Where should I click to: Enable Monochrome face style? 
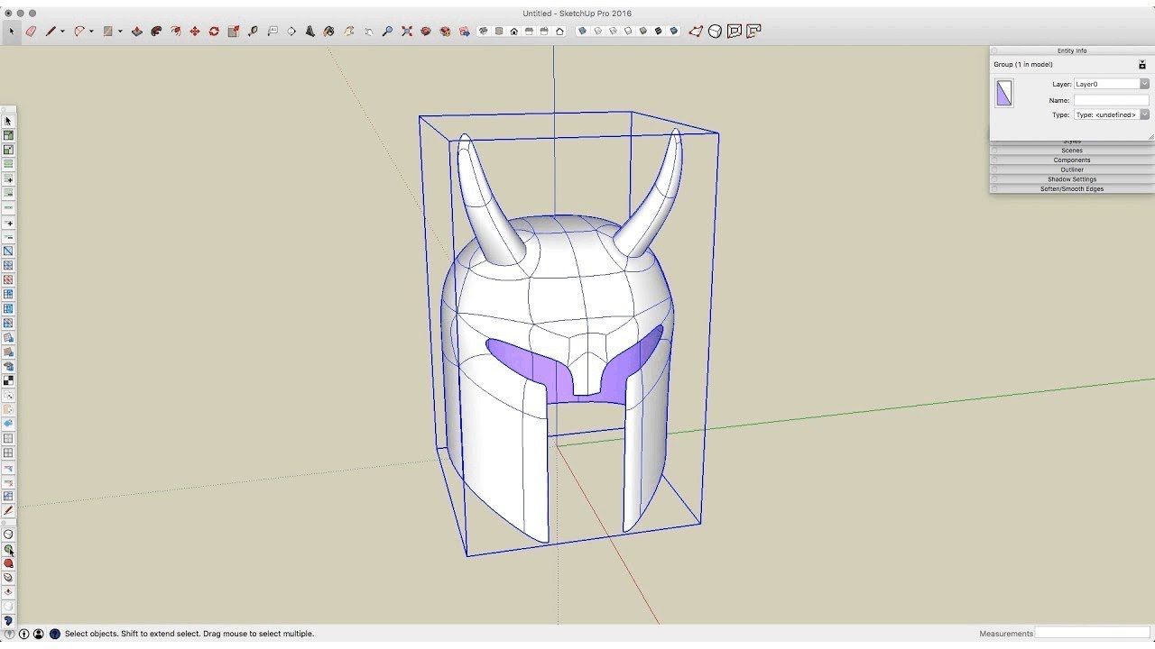click(x=673, y=31)
